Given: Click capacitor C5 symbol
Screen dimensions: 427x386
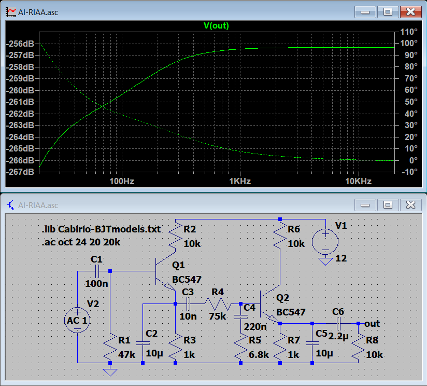Looking at the screenshot, I should [x=312, y=343].
